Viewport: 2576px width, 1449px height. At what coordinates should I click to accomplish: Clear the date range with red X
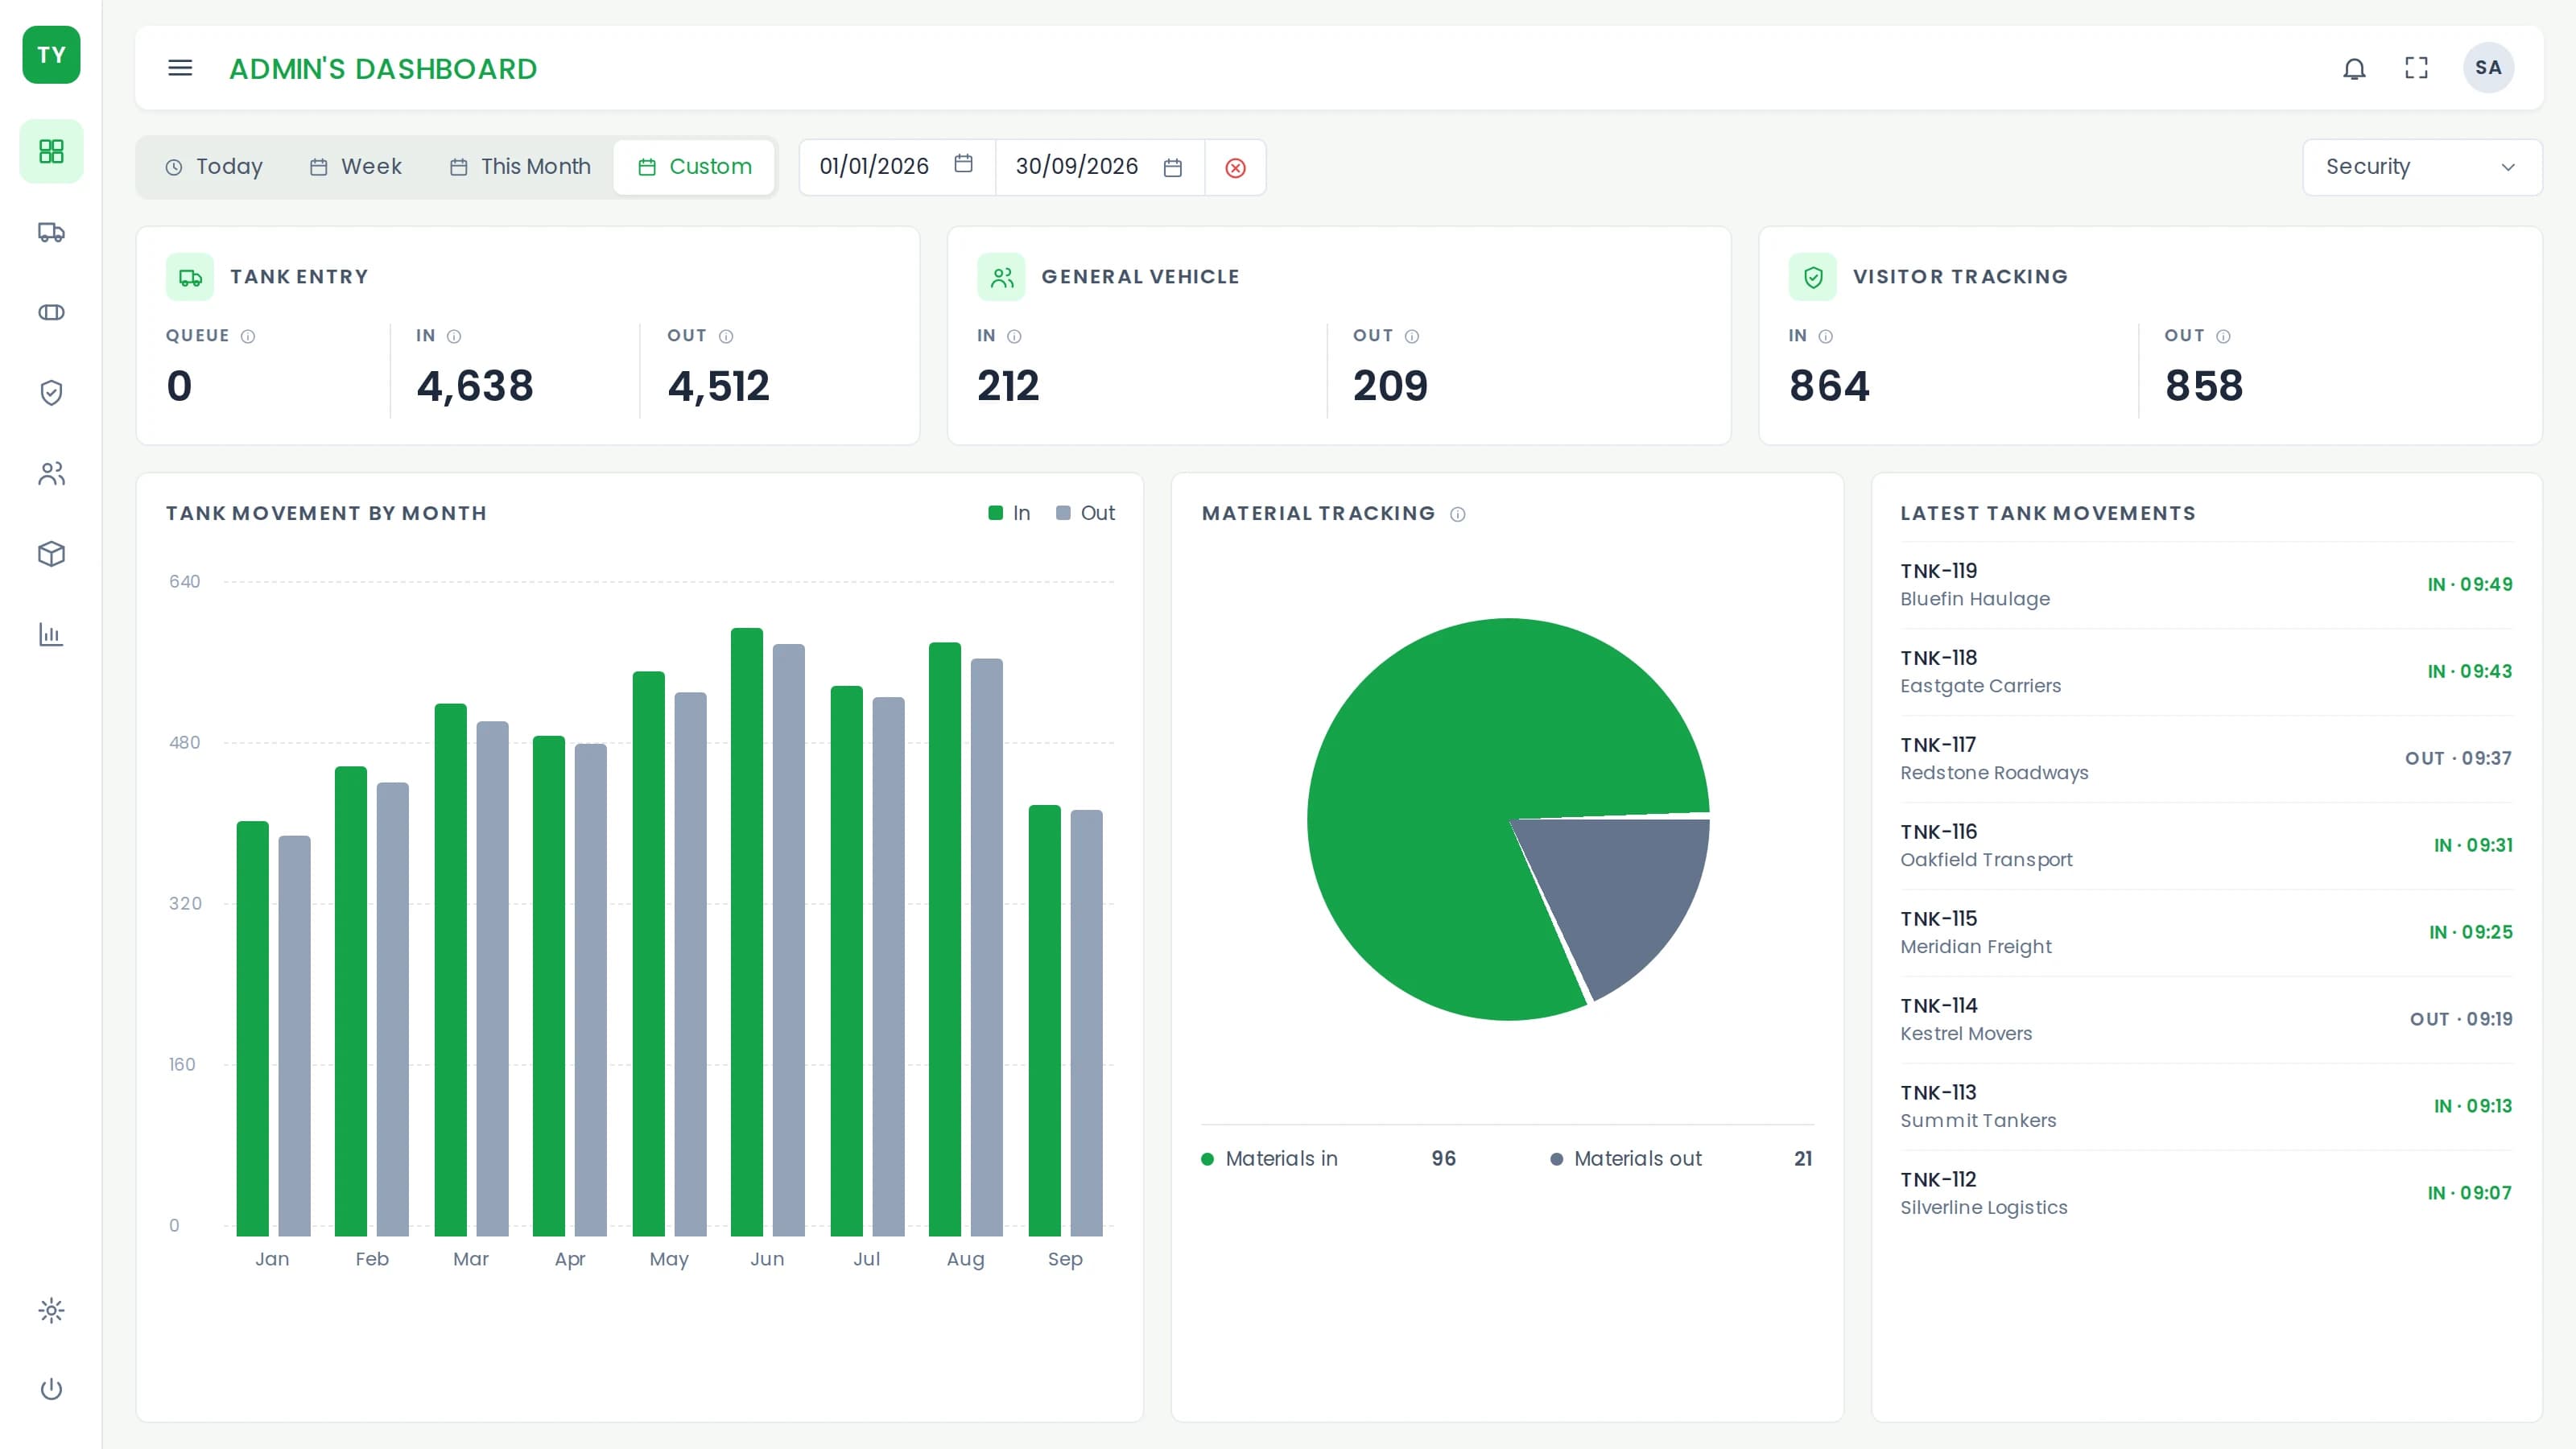[x=1235, y=168]
